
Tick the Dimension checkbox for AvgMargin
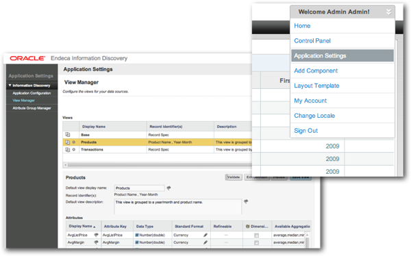pyautogui.click(x=256, y=242)
